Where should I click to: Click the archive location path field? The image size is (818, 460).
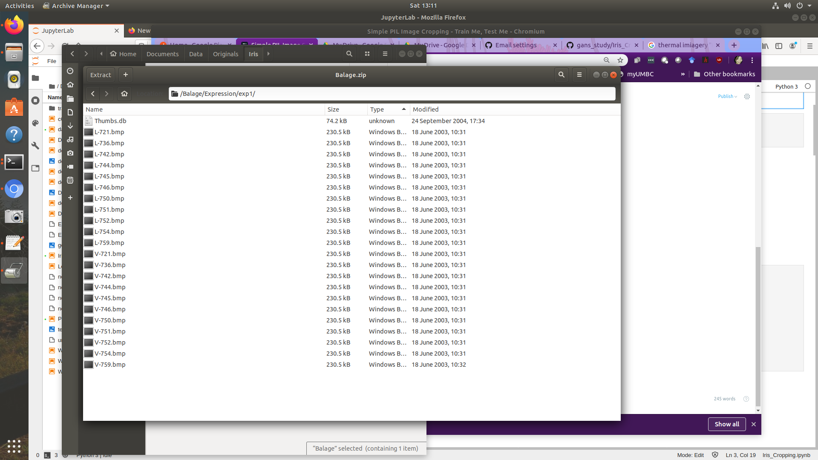coord(392,94)
